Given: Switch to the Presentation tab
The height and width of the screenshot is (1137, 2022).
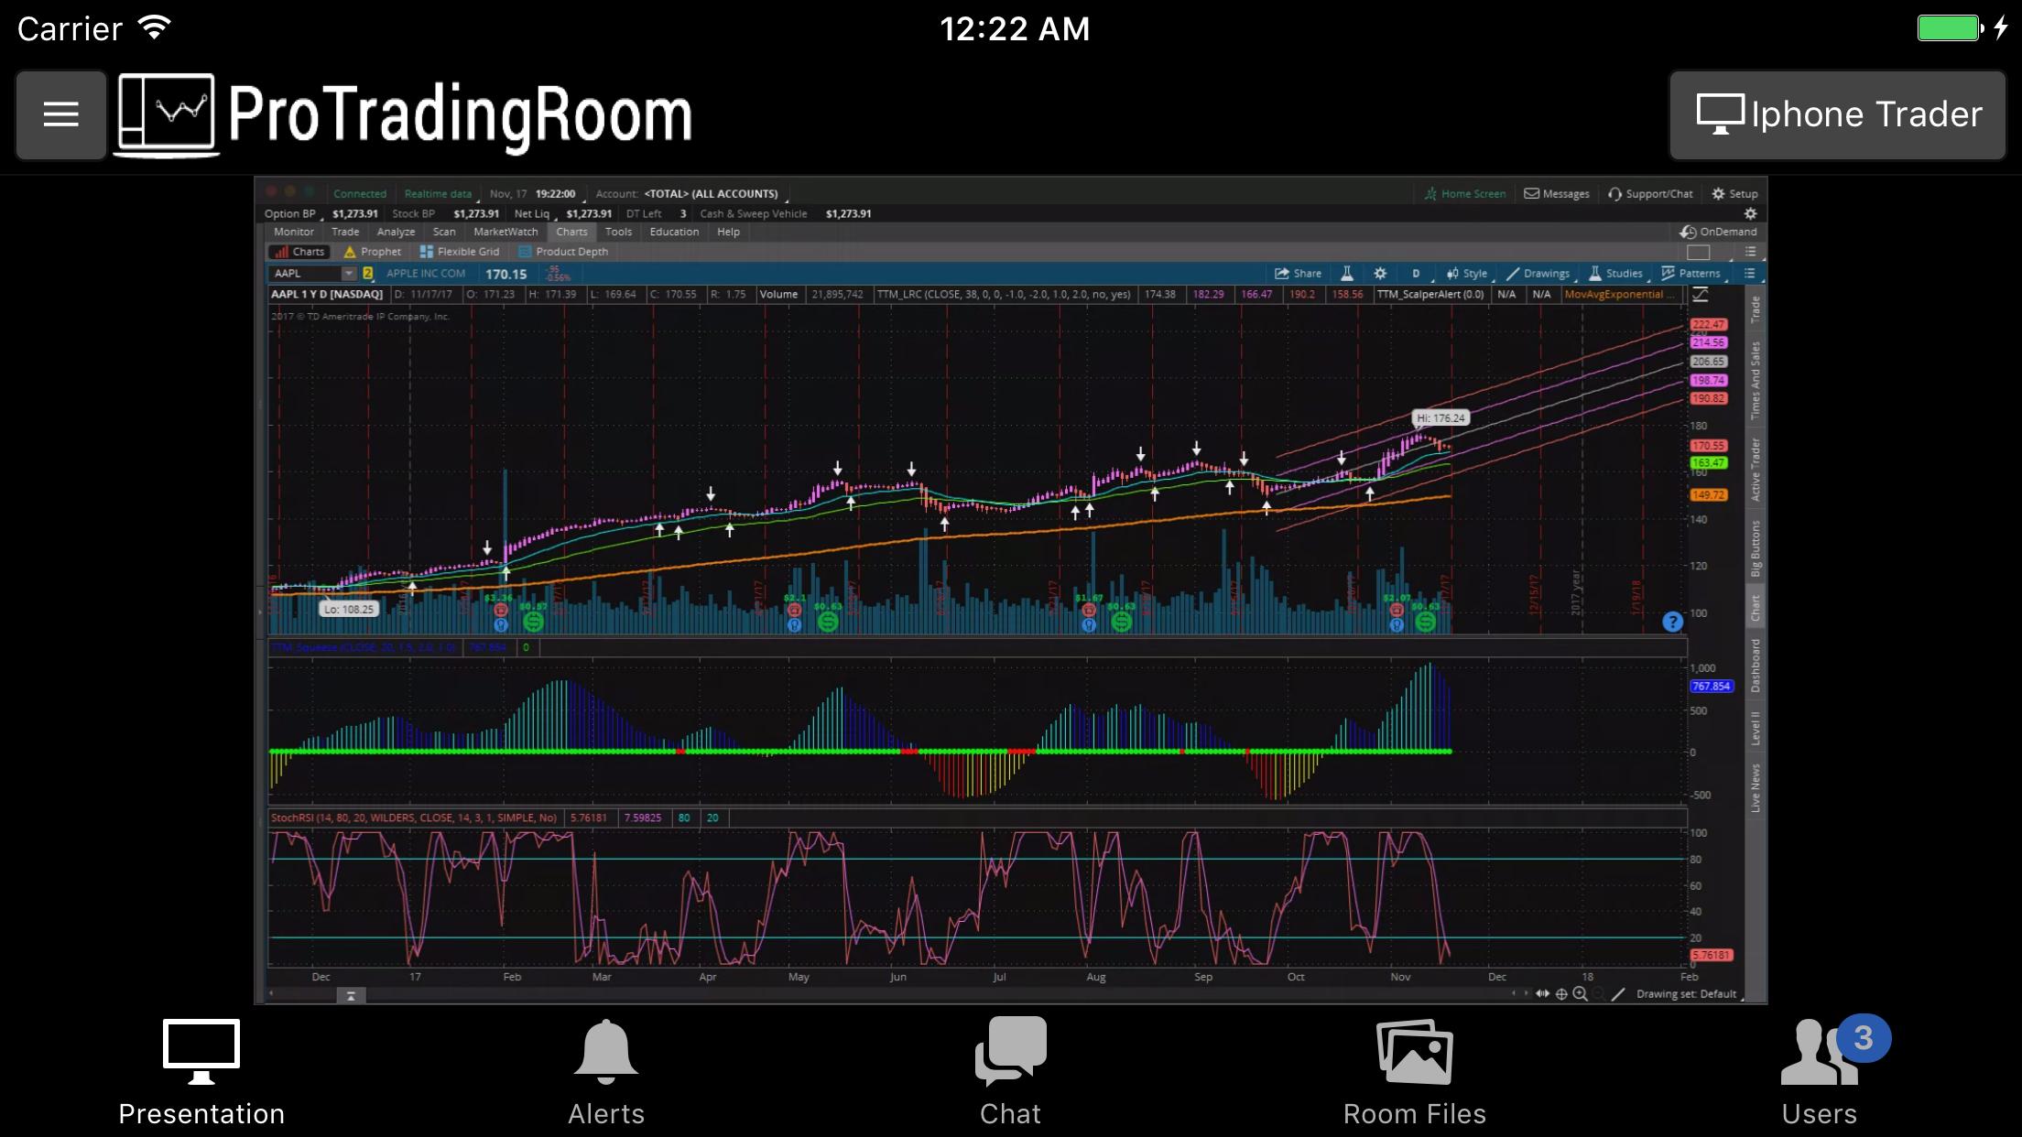Looking at the screenshot, I should 201,1073.
